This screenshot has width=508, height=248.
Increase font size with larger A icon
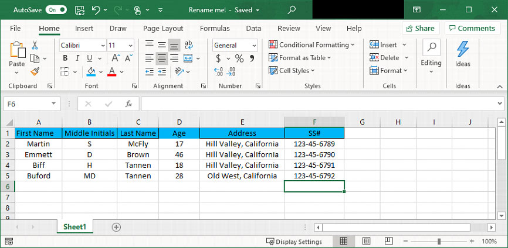[116, 58]
